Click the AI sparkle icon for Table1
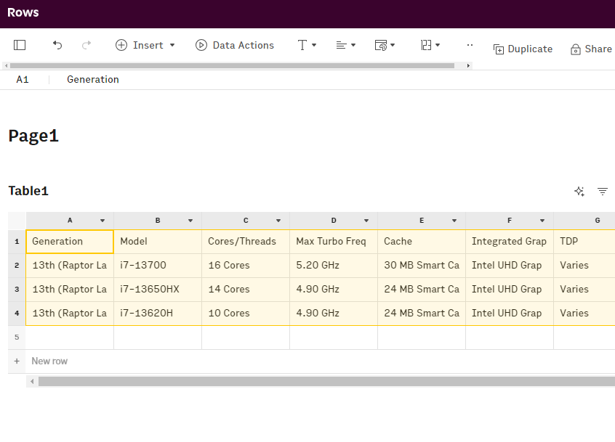This screenshot has width=615, height=442. click(579, 192)
